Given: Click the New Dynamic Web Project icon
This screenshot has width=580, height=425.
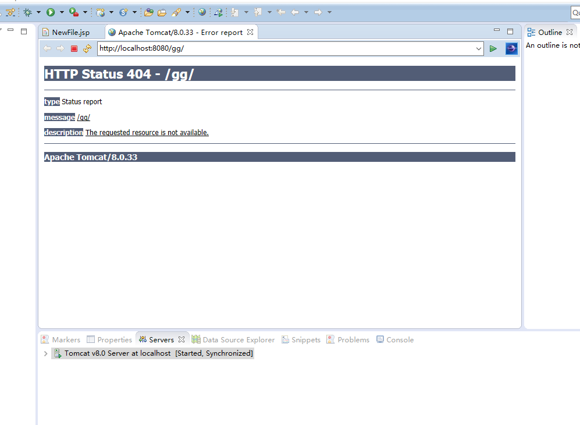Looking at the screenshot, I should [x=100, y=13].
